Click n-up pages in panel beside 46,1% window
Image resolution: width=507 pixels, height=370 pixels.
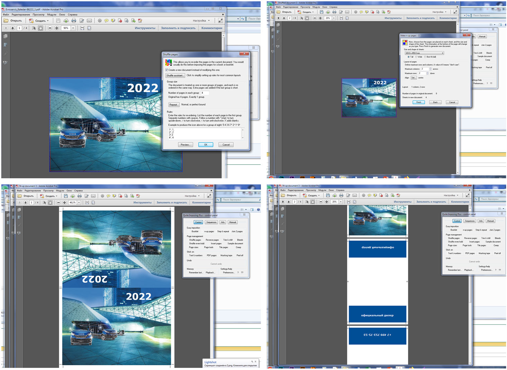pyautogui.click(x=209, y=231)
